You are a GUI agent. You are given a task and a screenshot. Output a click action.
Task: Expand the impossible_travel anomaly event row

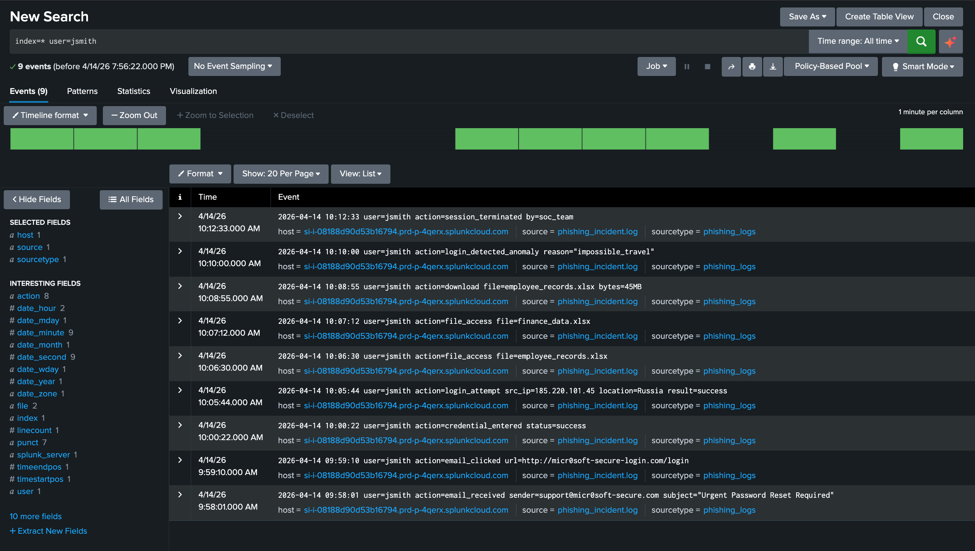pyautogui.click(x=180, y=251)
